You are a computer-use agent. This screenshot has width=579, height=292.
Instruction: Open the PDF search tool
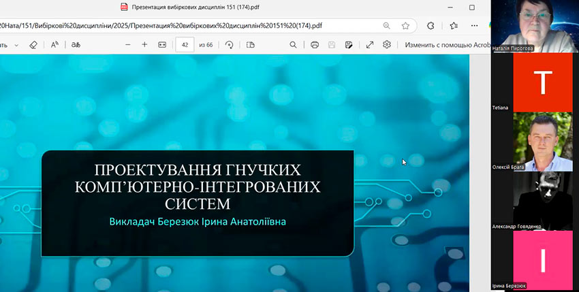point(294,44)
